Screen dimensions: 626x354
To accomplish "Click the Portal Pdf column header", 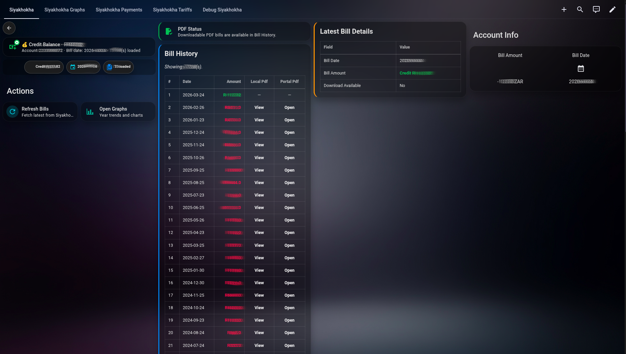I will point(289,82).
